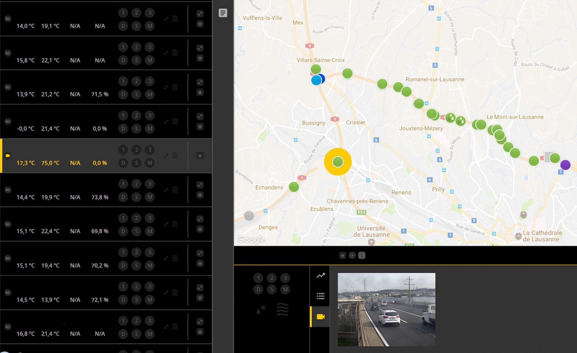Open the trend graph icon in bottom panel
Viewport: 577px width, 353px height.
pos(320,276)
